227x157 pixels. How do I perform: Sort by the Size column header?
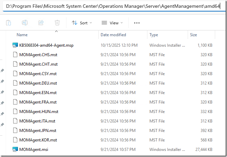[x=193, y=35]
